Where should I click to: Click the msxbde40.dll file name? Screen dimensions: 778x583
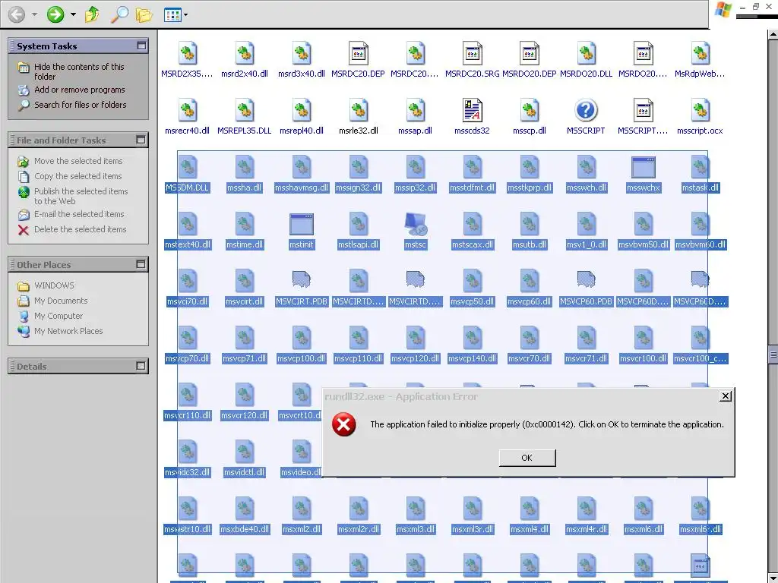point(245,529)
